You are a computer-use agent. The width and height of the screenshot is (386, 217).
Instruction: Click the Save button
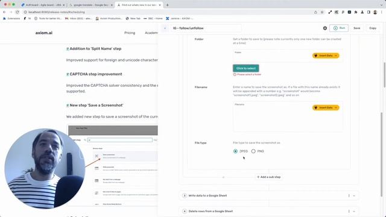(356, 28)
